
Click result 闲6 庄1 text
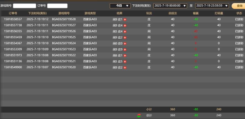pyautogui.click(x=118, y=55)
